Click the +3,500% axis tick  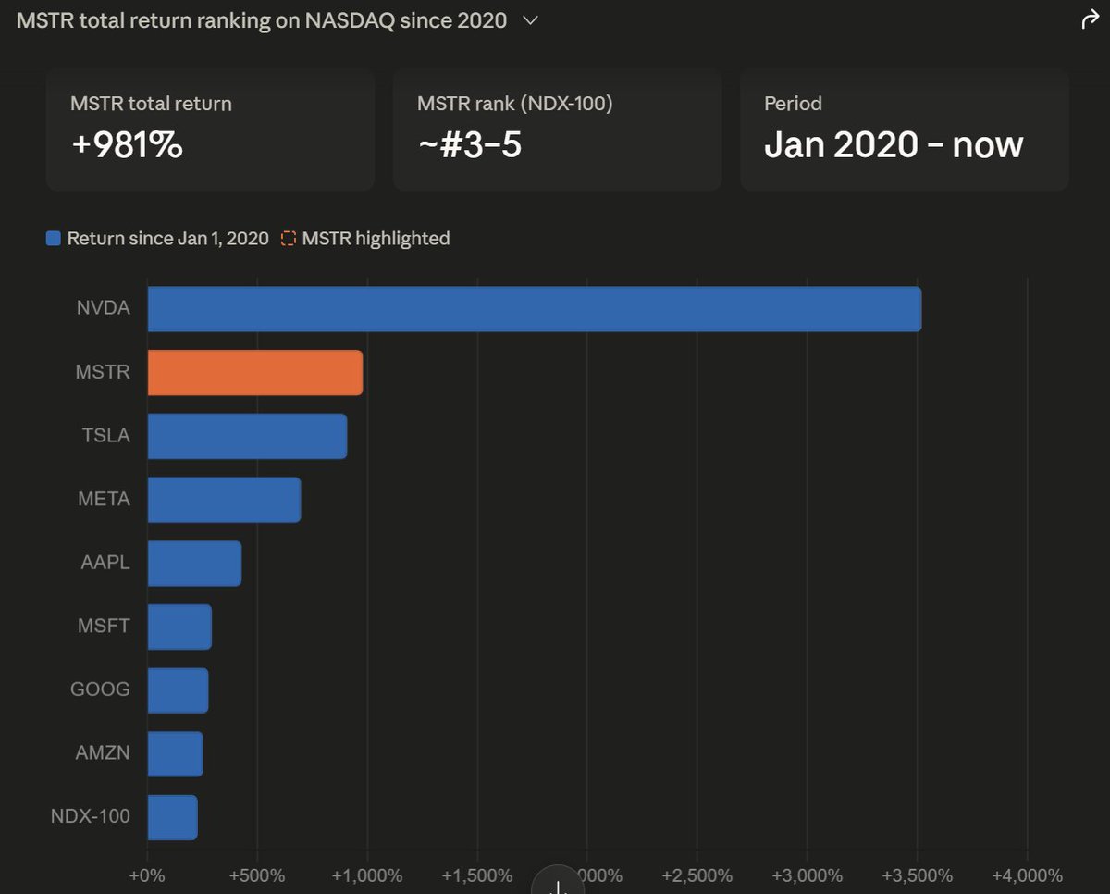(917, 875)
